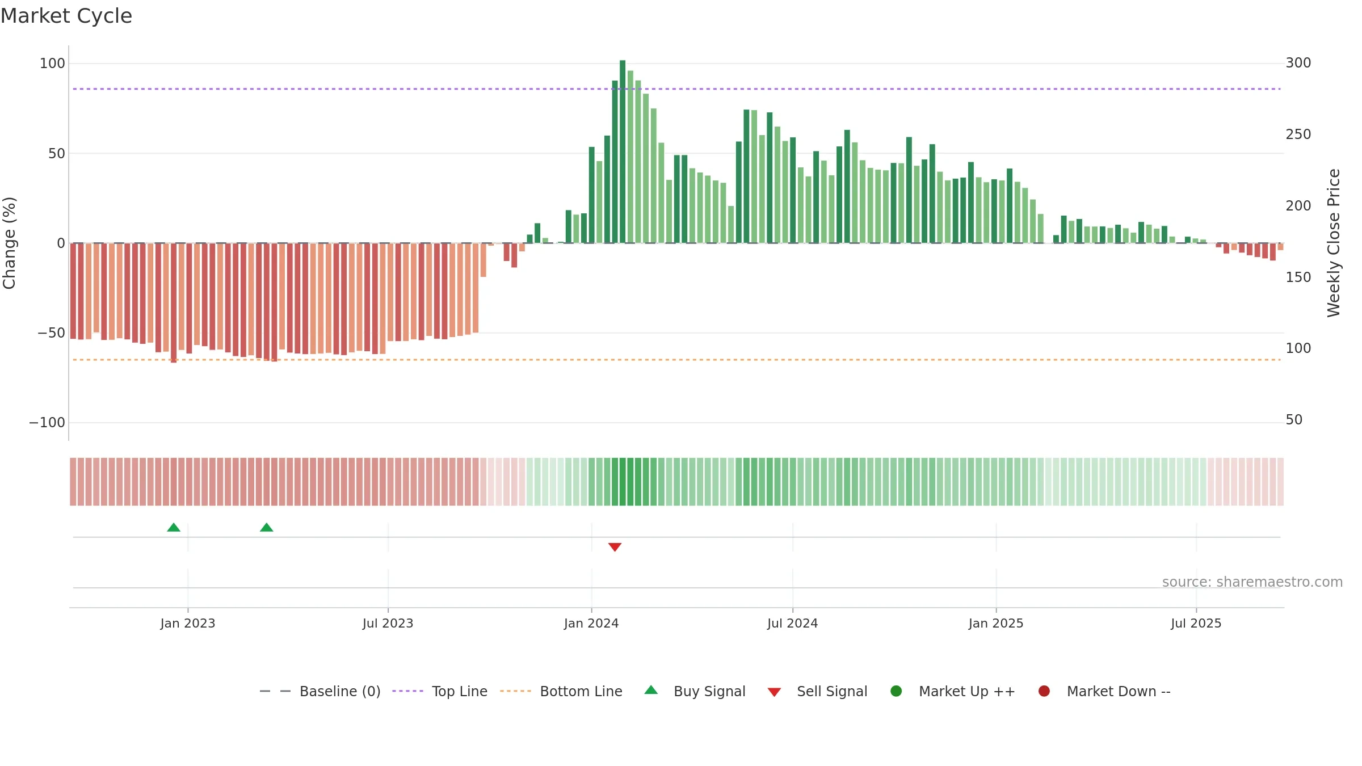Toggle the Market Up ++ legend entry
This screenshot has width=1362, height=766.
coord(953,691)
